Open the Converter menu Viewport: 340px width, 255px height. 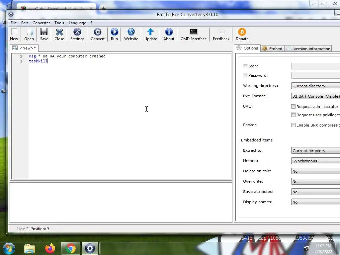coord(41,23)
